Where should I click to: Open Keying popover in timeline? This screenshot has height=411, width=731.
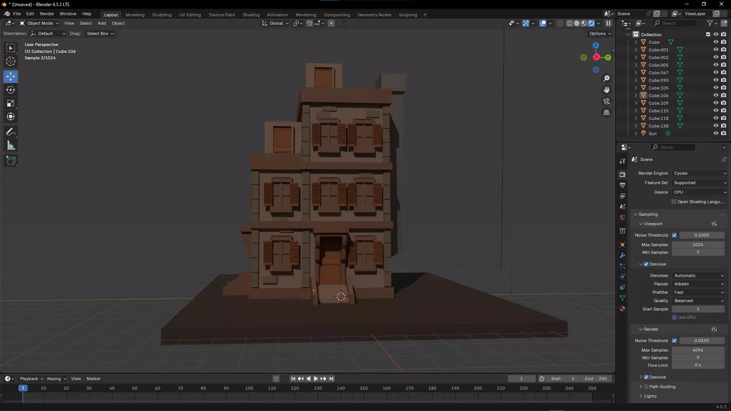point(56,379)
